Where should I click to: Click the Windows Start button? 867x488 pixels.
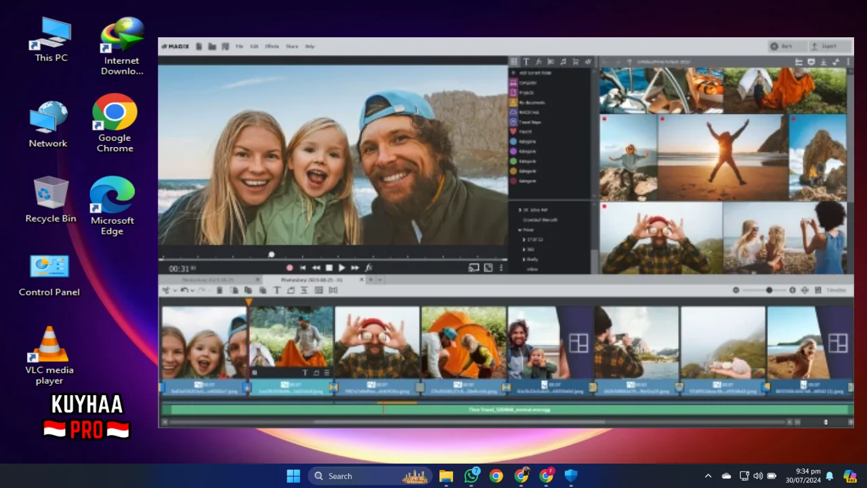[x=293, y=476]
